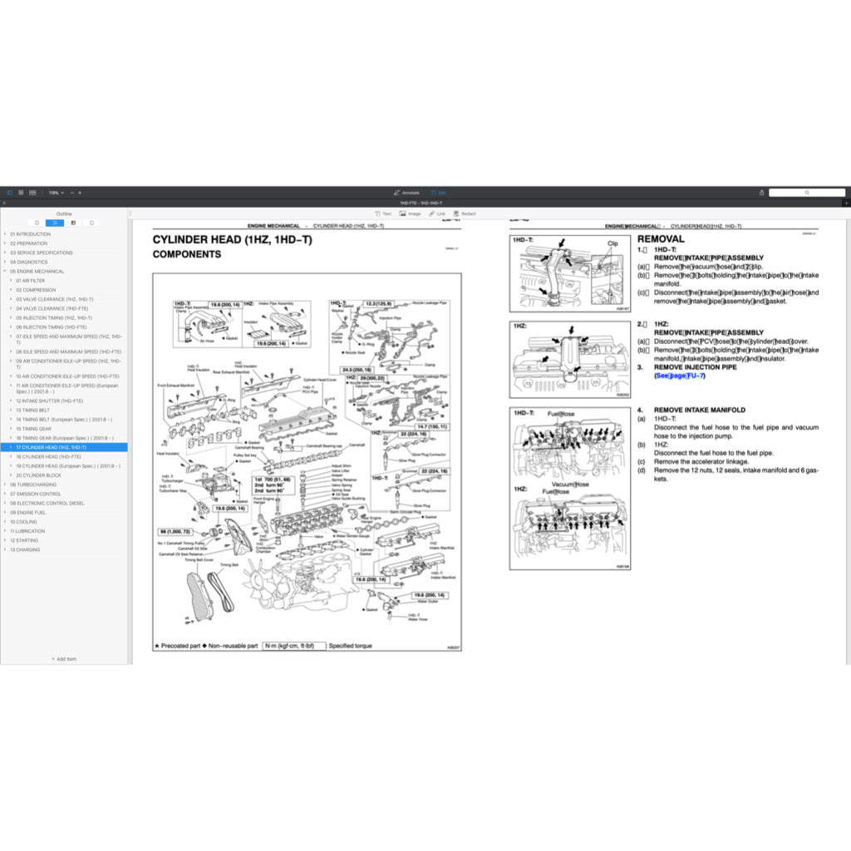The width and height of the screenshot is (851, 851).
Task: Open 13 TIMING BELT outline entry
Action: 33,410
